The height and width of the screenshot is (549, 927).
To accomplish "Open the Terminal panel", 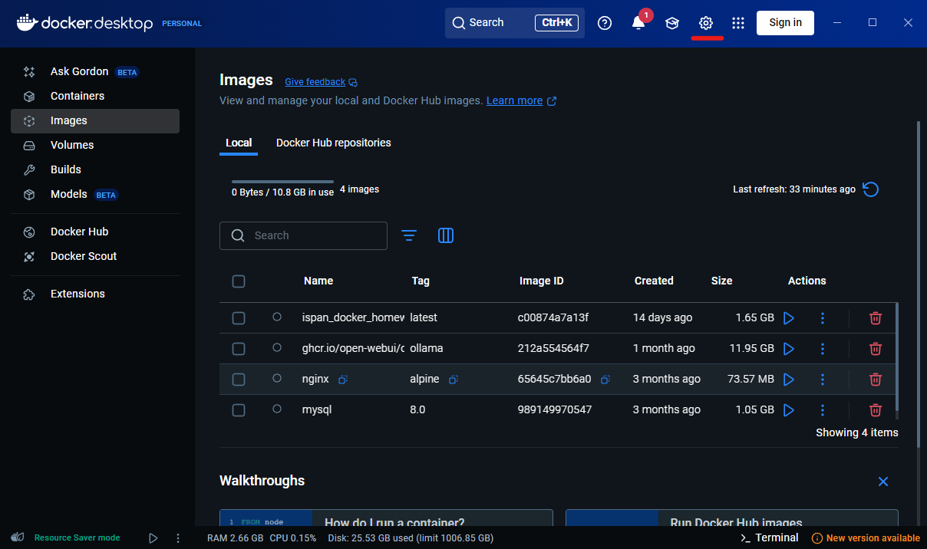I will (769, 538).
